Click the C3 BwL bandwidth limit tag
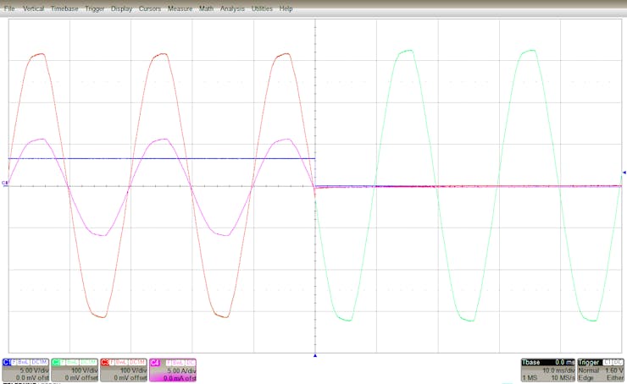627x384 pixels. click(x=121, y=362)
